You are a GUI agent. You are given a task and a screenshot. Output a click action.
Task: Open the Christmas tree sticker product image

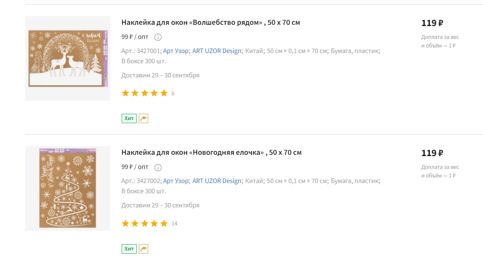tap(68, 189)
